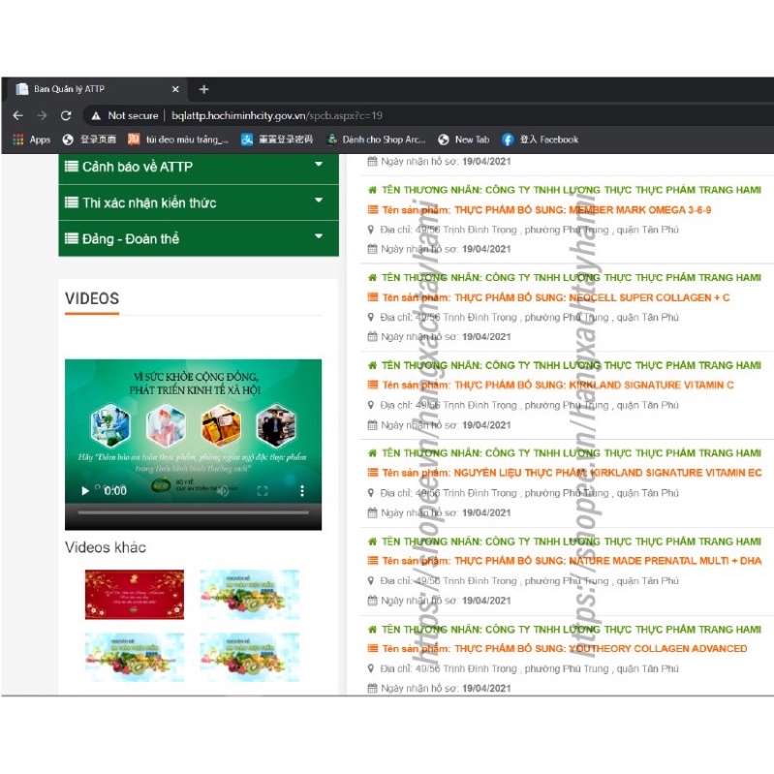Viewport: 774px width, 774px height.
Task: Click the Cảnh báo về ATTP list icon
Action: tap(72, 167)
